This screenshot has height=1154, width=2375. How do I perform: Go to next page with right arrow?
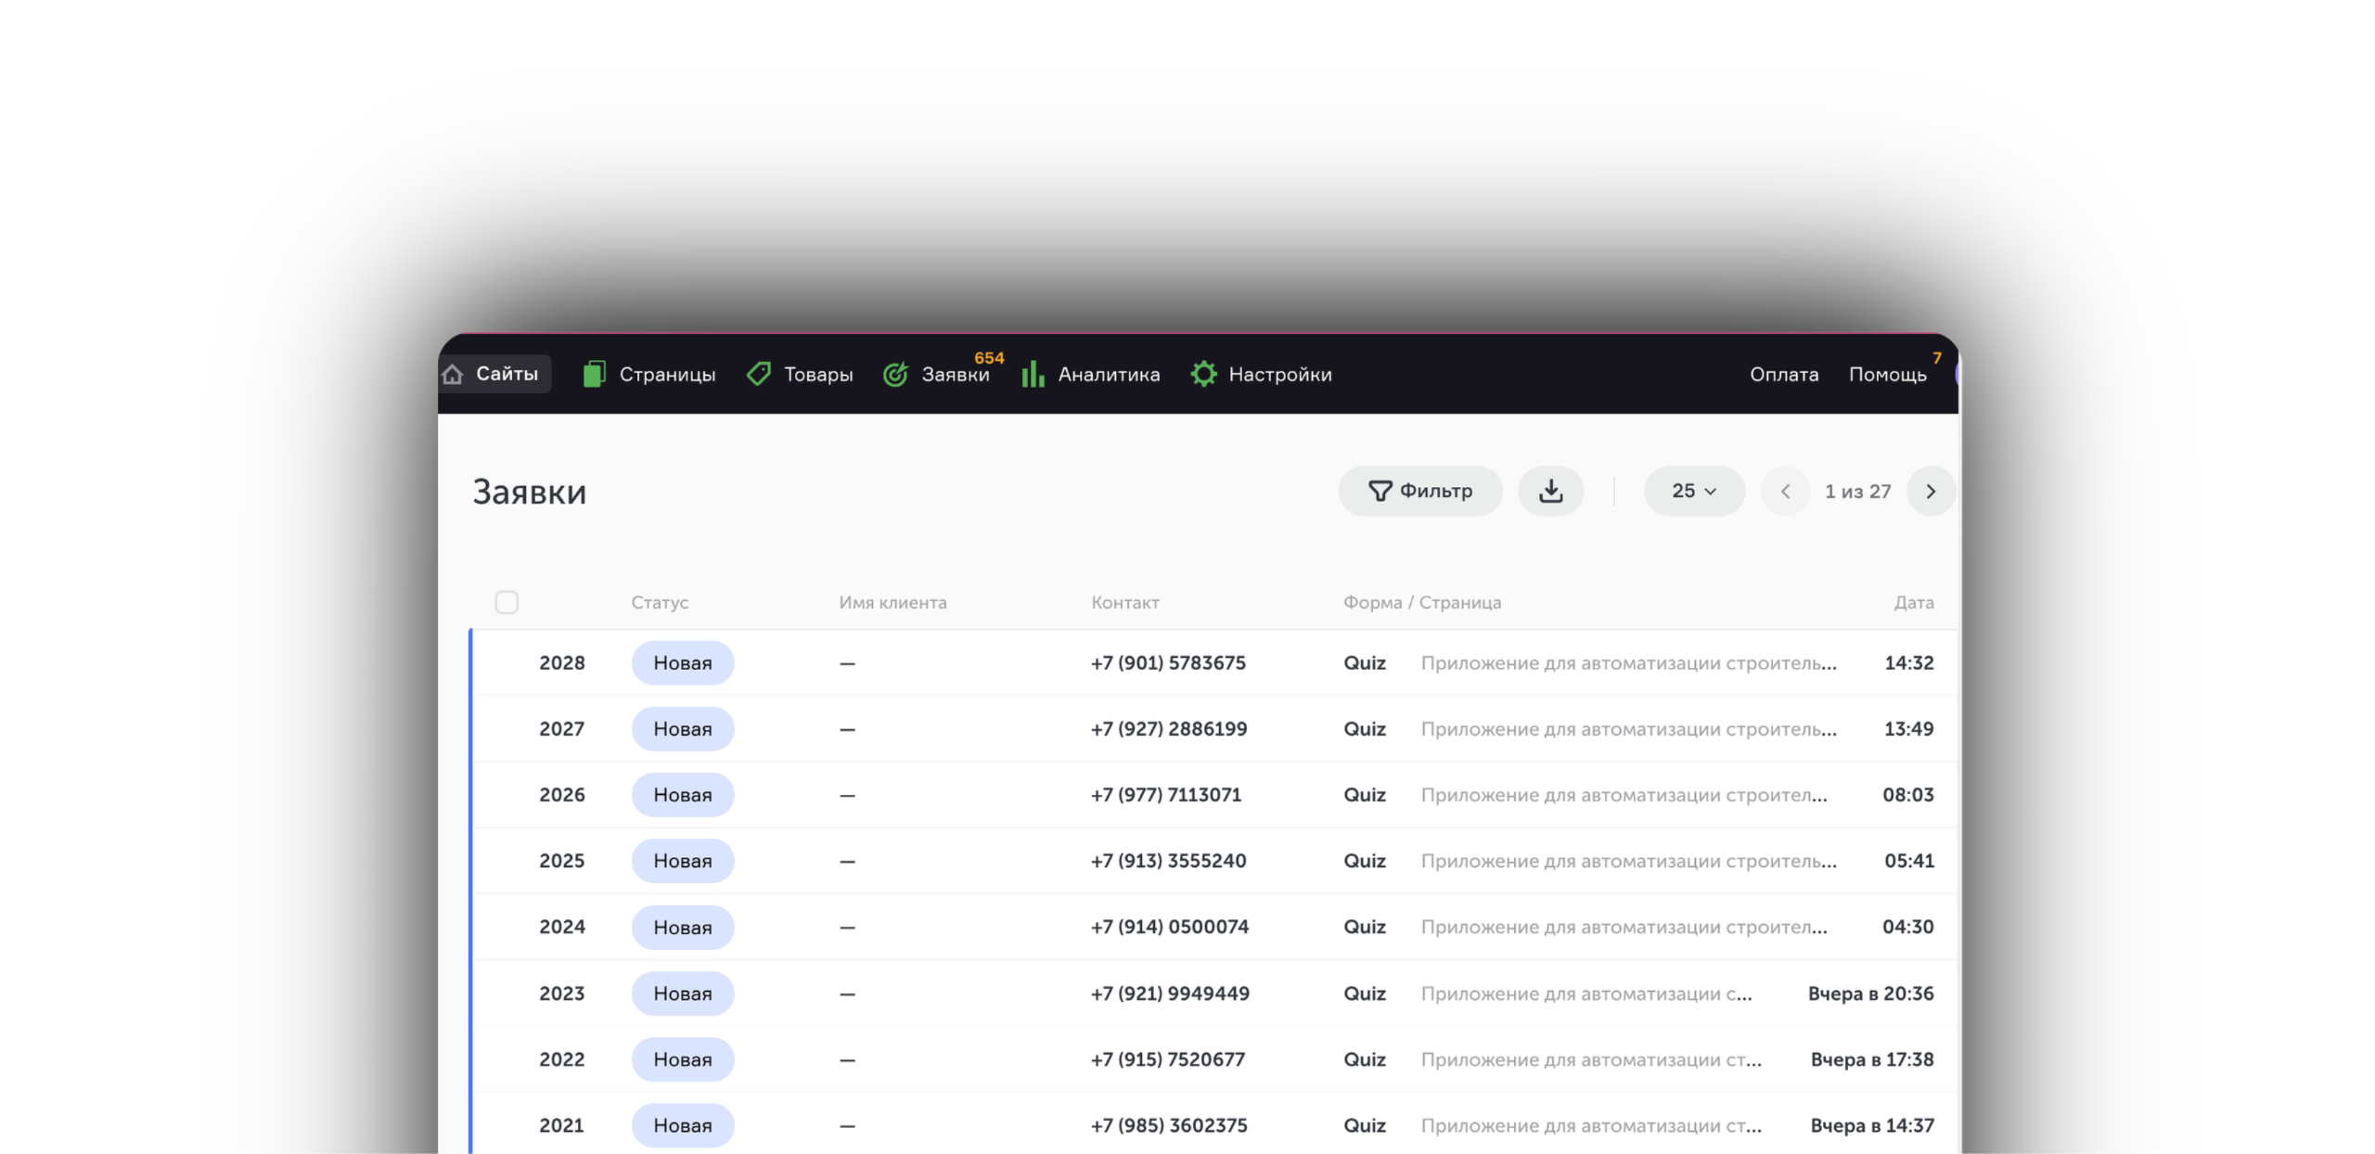pos(1931,491)
